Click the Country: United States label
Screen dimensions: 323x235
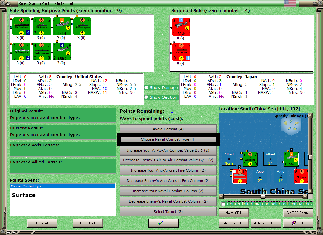79,77
